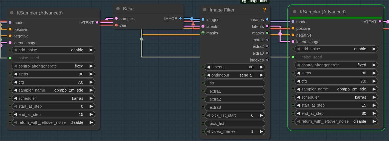Click the extra1 text field in Image Filter
The height and width of the screenshot is (141, 389).
point(235,91)
